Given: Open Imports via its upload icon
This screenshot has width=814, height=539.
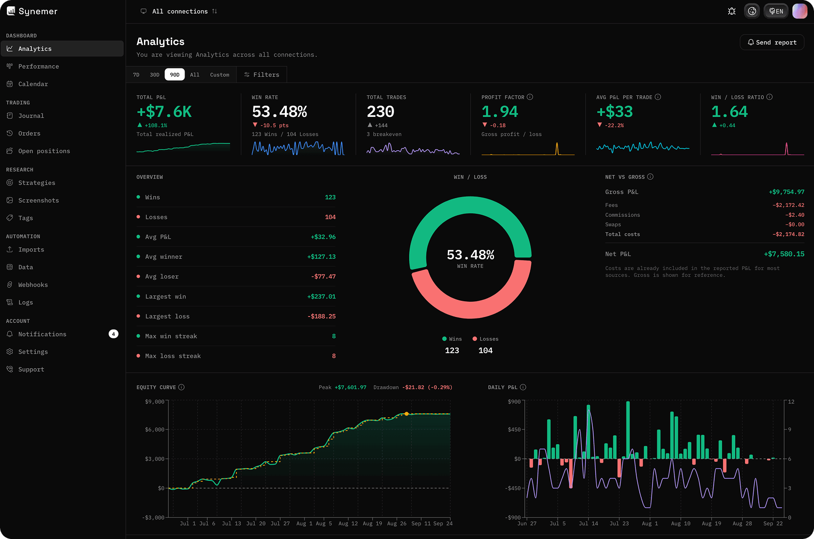Looking at the screenshot, I should [x=10, y=249].
